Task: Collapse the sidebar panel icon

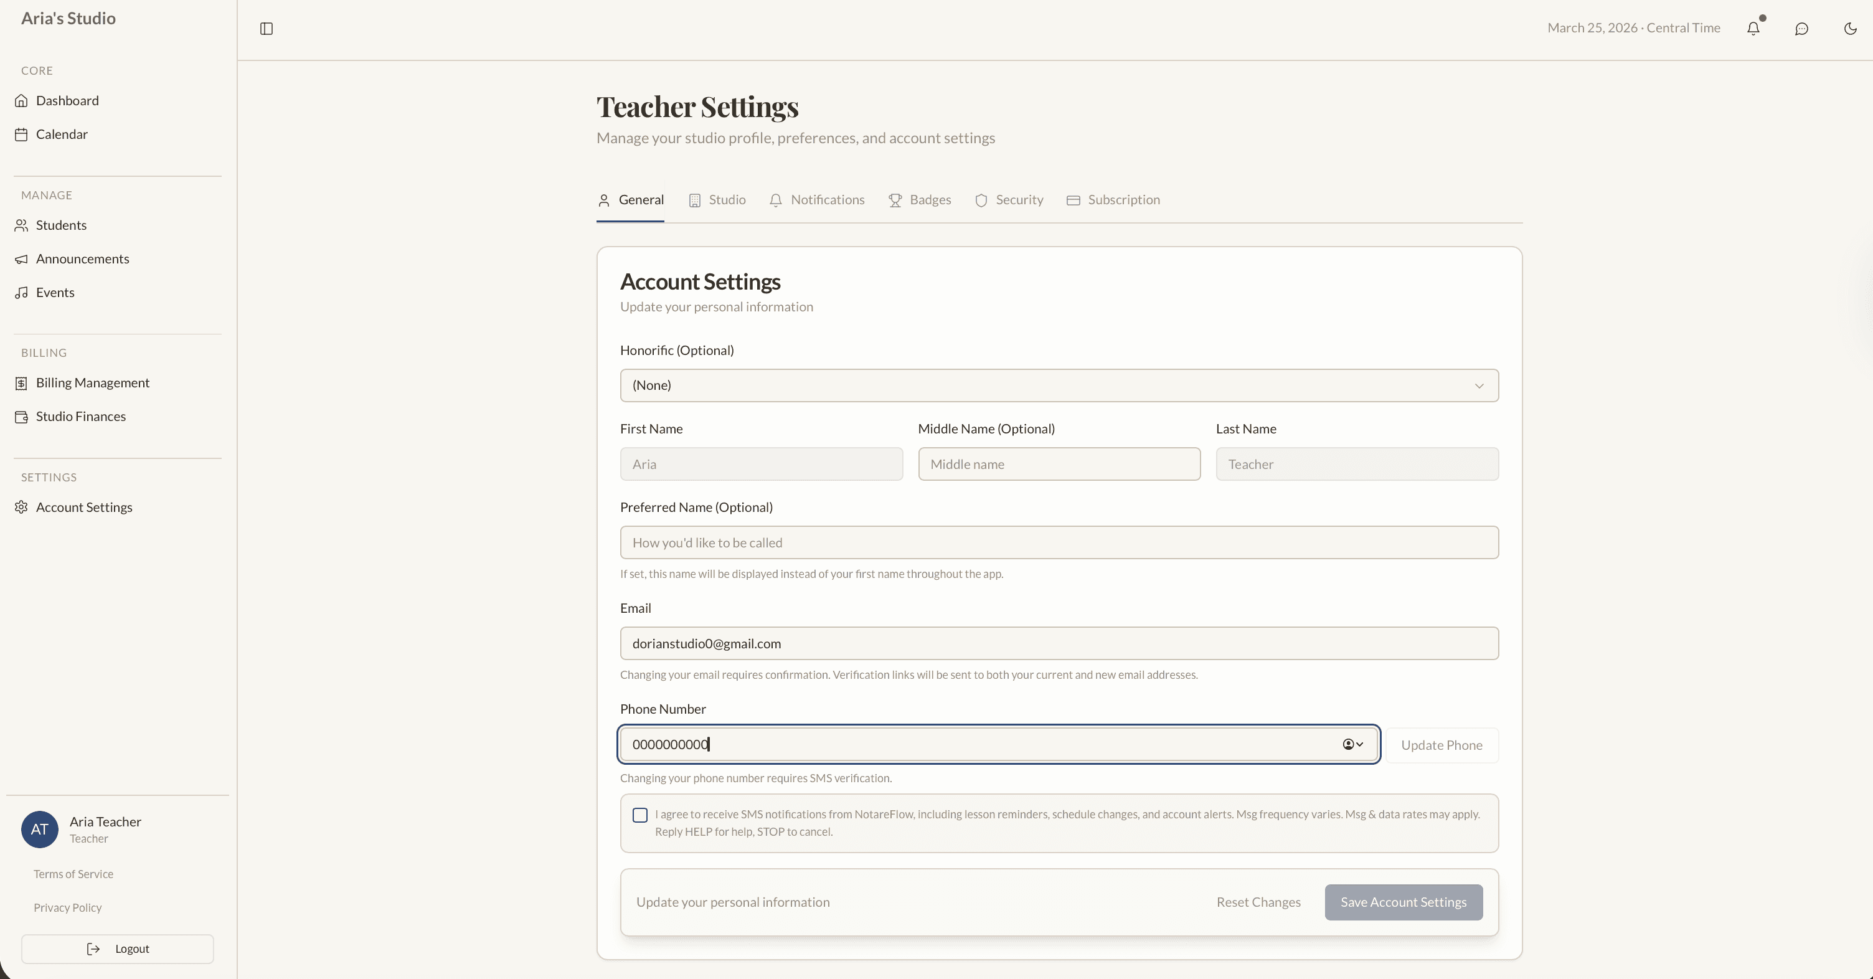Action: [266, 29]
